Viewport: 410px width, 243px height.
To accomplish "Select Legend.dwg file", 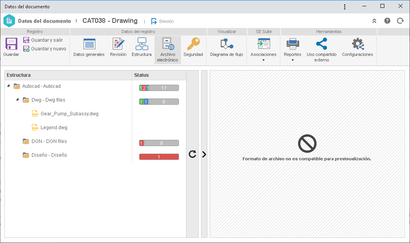I will 54,128.
